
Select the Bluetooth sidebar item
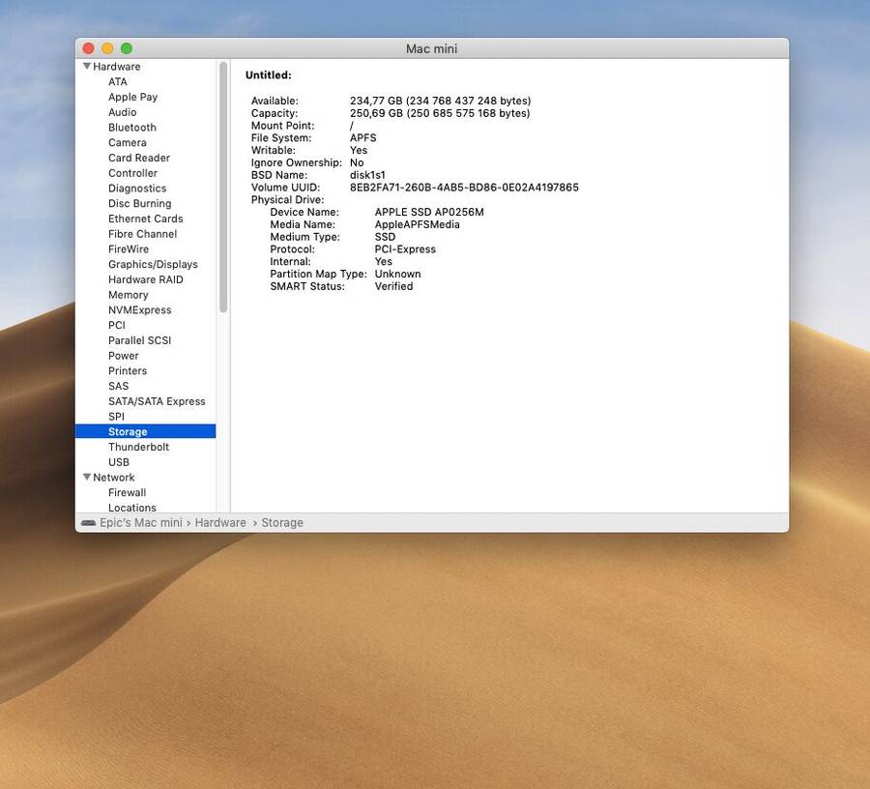(x=131, y=128)
